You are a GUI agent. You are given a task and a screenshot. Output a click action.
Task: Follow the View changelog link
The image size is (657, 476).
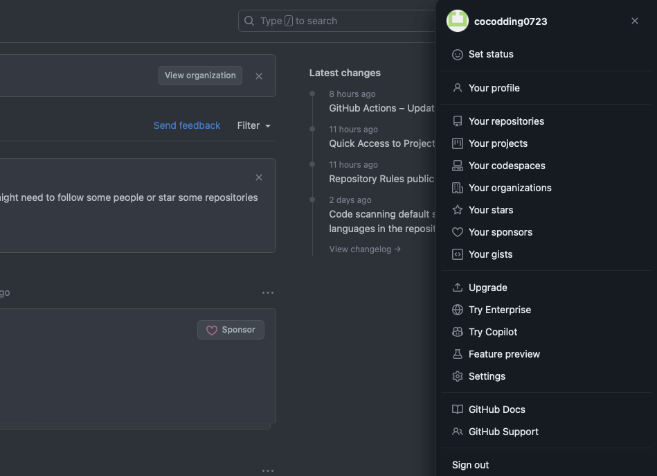[365, 249]
